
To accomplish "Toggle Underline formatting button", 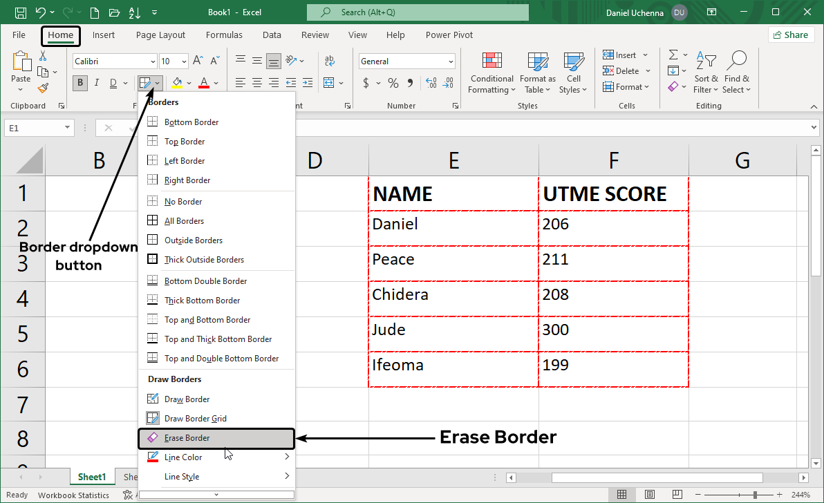I will pyautogui.click(x=113, y=84).
